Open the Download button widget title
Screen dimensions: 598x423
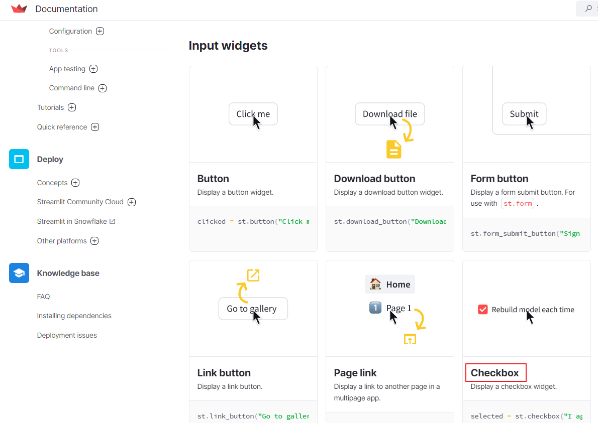pyautogui.click(x=374, y=179)
